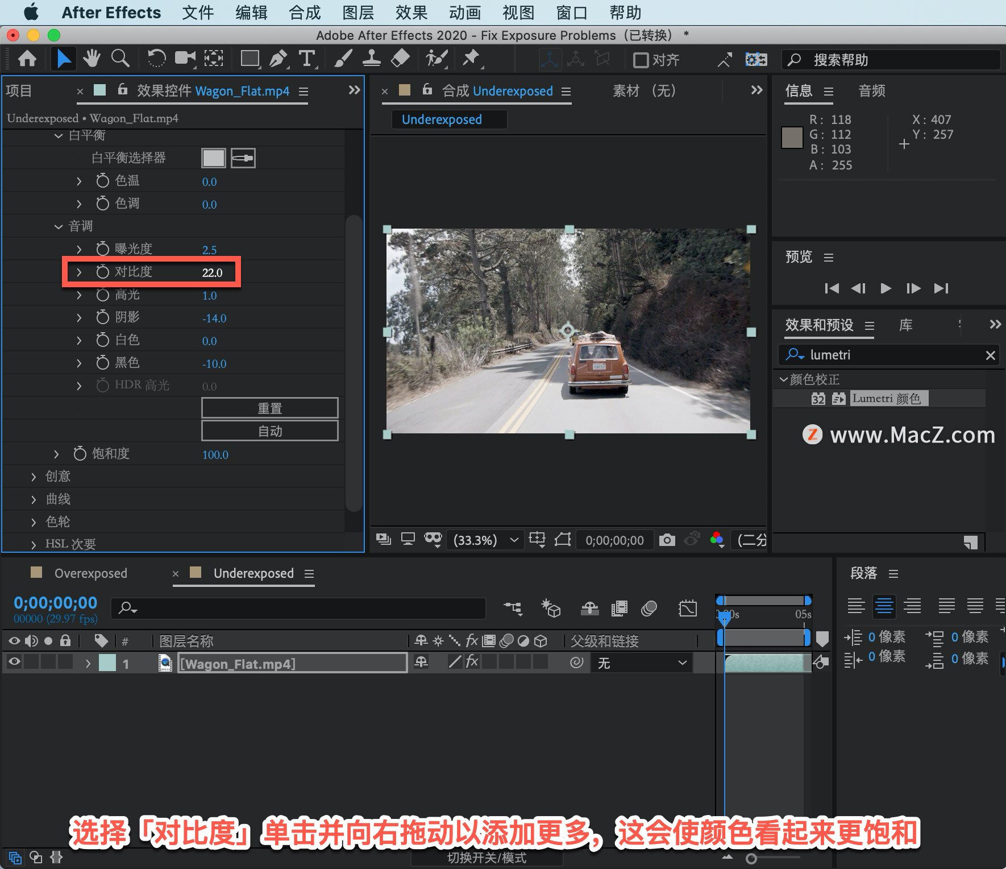The width and height of the screenshot is (1006, 869).
Task: Select the Horizontal Type tool
Action: 307,59
